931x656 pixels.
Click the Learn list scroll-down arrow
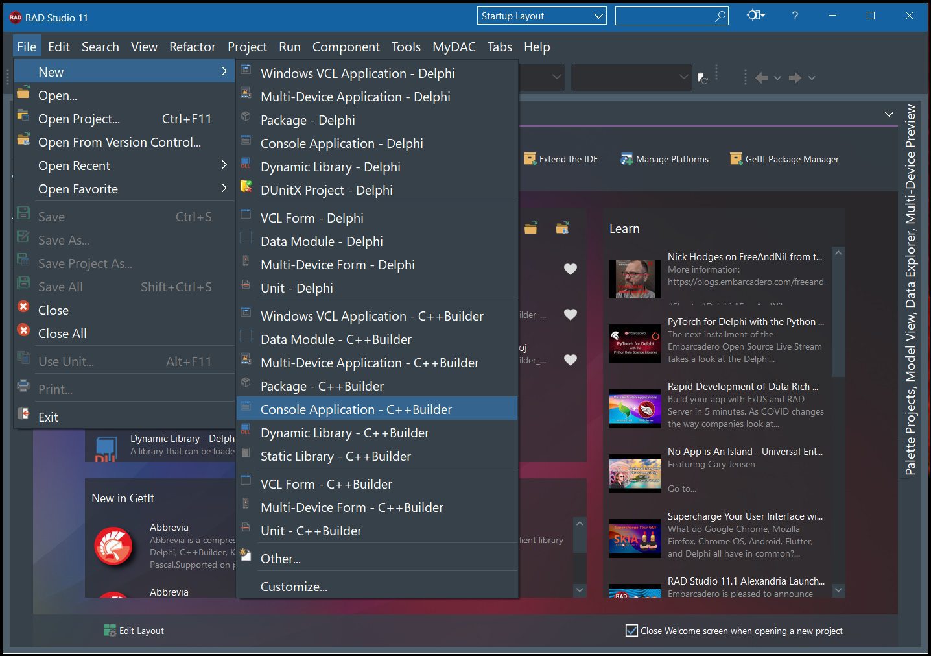pyautogui.click(x=838, y=590)
